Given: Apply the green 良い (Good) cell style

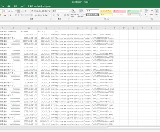Looking at the screenshot, I should click(133, 11).
